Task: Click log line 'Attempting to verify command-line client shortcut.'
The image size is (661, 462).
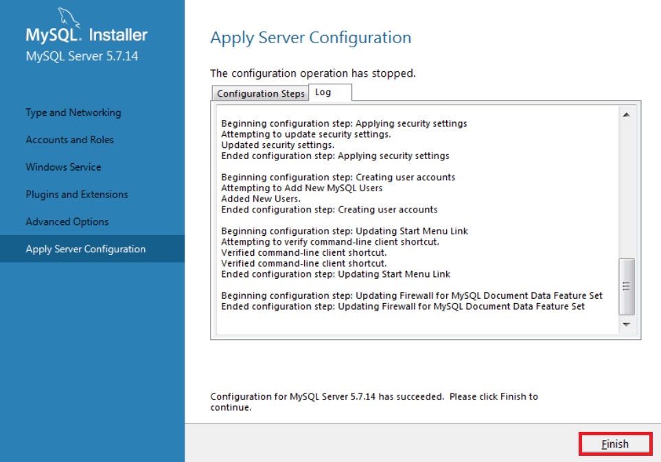Action: point(330,242)
